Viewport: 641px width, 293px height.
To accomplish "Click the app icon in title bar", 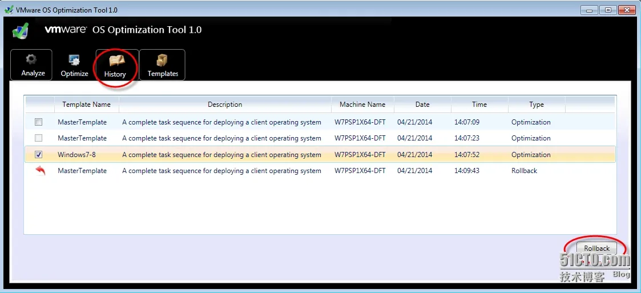I will [x=9, y=10].
